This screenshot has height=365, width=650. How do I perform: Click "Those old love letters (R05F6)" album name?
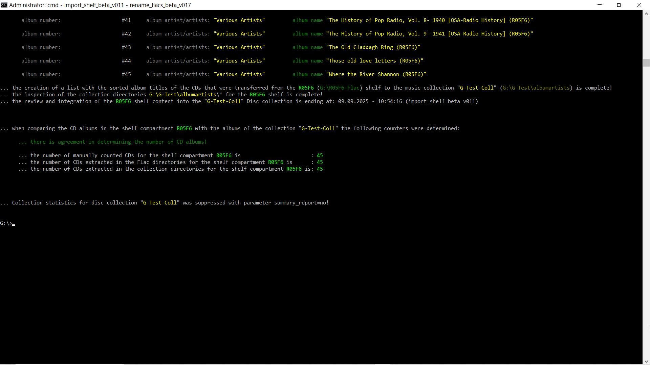click(x=374, y=61)
